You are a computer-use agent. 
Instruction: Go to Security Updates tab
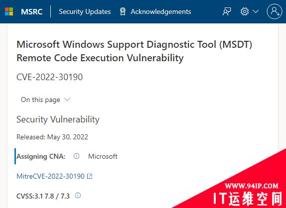point(85,11)
